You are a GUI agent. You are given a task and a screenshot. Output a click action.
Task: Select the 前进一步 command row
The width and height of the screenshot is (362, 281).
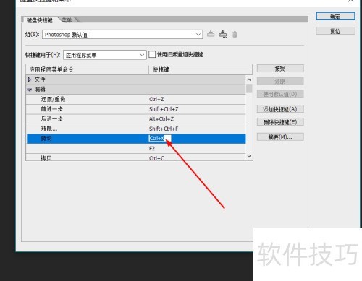click(136, 109)
